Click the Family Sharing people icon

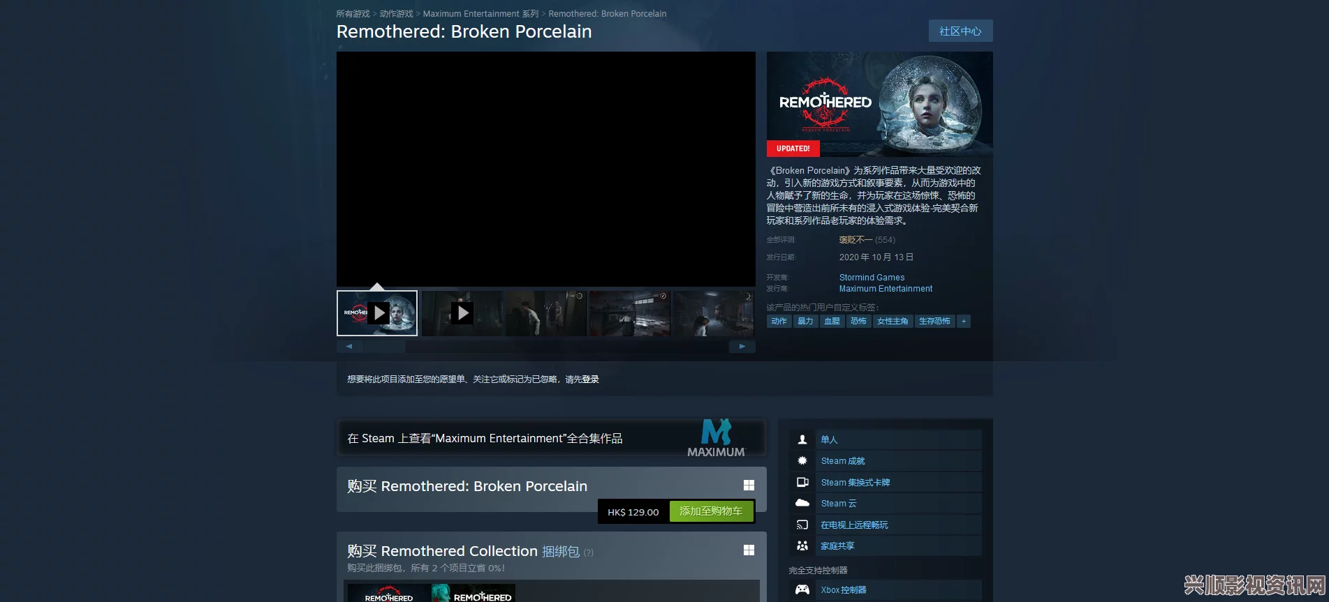802,545
